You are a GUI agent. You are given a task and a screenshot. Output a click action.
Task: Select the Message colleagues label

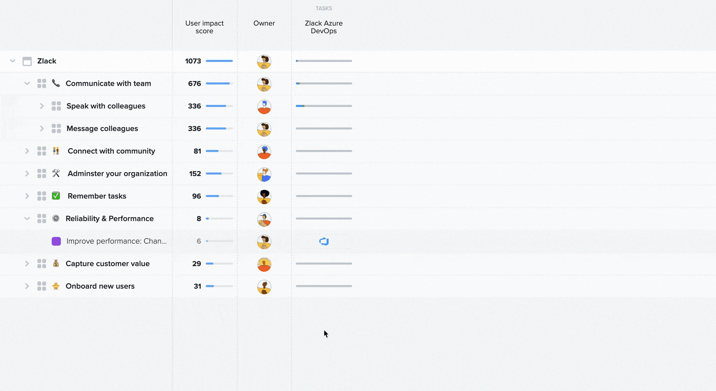coord(102,128)
